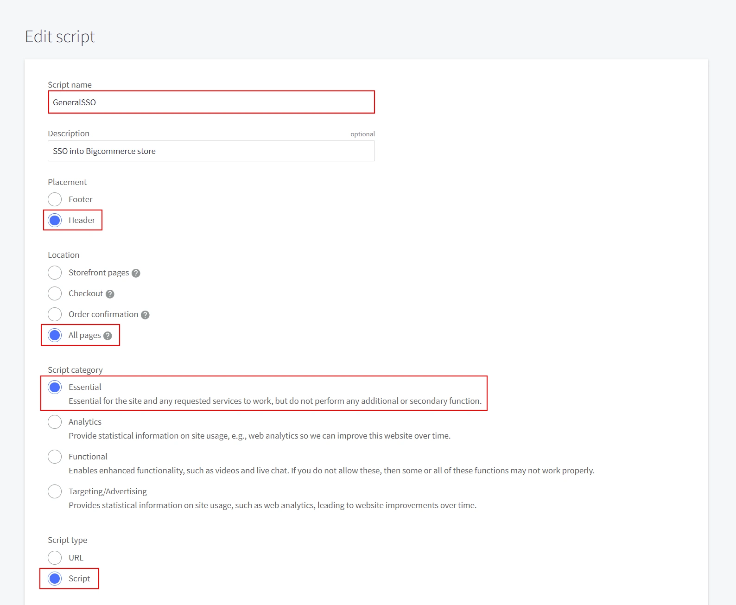736x605 pixels.
Task: Select Footer placement radio button
Action: point(55,199)
